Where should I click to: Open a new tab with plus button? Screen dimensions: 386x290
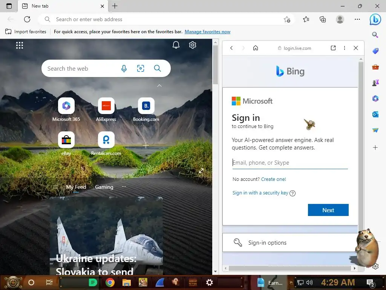[115, 6]
